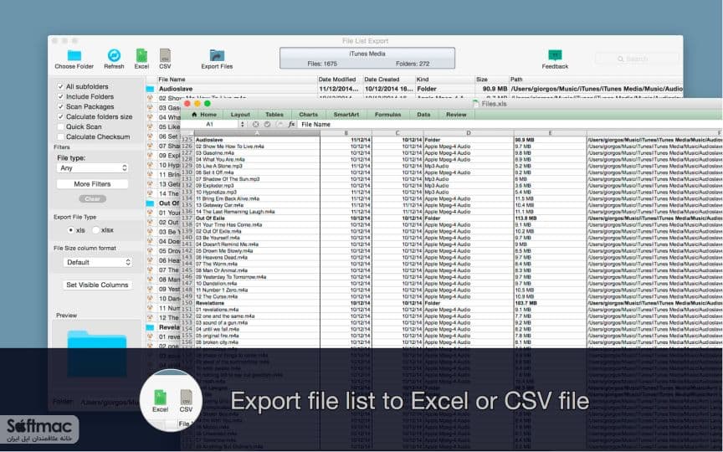This screenshot has height=452, width=723.
Task: Click the audio file icon next to '03 Gas'
Action: coord(150,107)
